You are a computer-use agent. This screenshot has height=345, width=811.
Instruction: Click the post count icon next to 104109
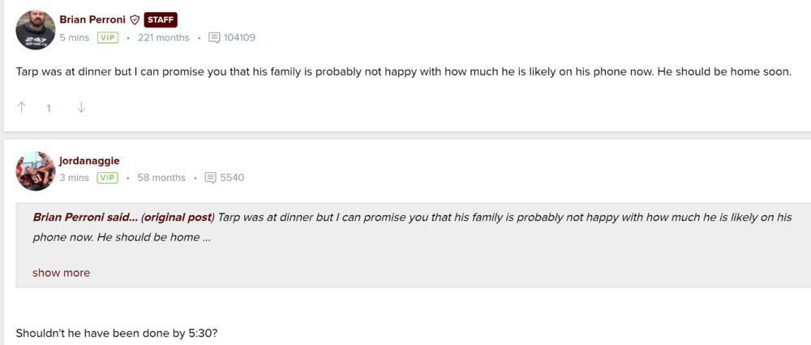(214, 37)
